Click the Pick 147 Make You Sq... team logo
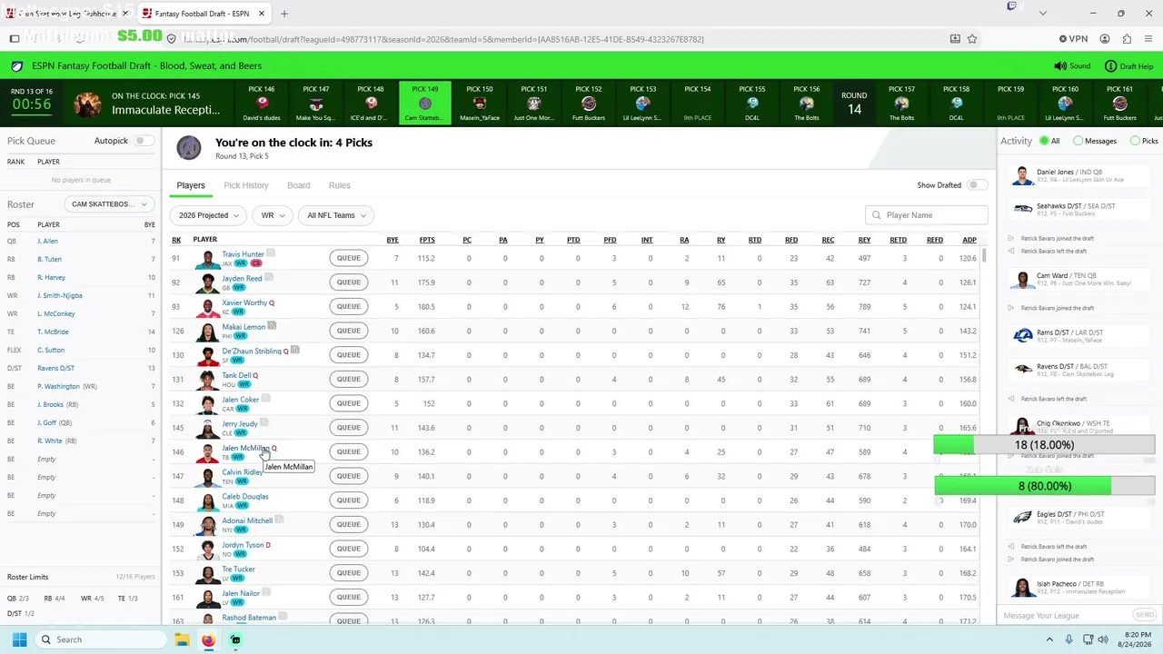The height and width of the screenshot is (654, 1163). tap(316, 104)
